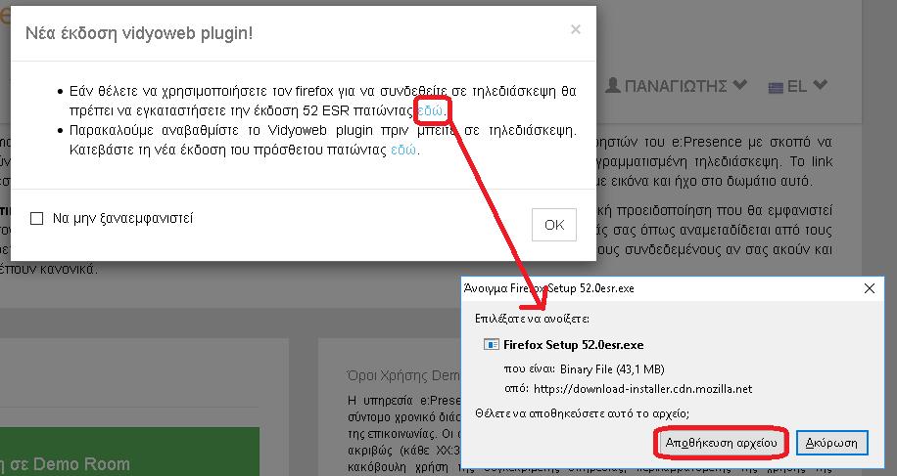Click Αποθήκευση αρχείου to save the file

click(x=721, y=443)
